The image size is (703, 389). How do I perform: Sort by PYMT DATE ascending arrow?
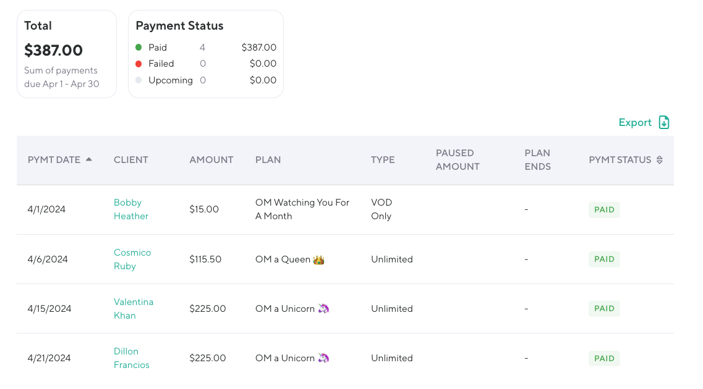coord(89,159)
